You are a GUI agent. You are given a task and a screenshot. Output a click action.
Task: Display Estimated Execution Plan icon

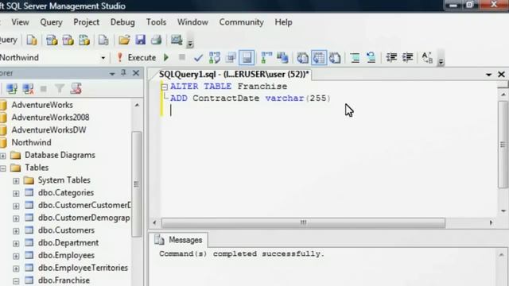[x=215, y=58]
